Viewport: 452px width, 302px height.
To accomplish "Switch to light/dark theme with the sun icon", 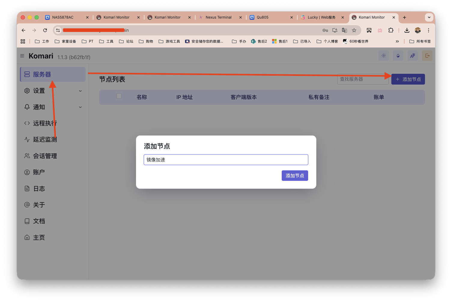I will click(384, 55).
